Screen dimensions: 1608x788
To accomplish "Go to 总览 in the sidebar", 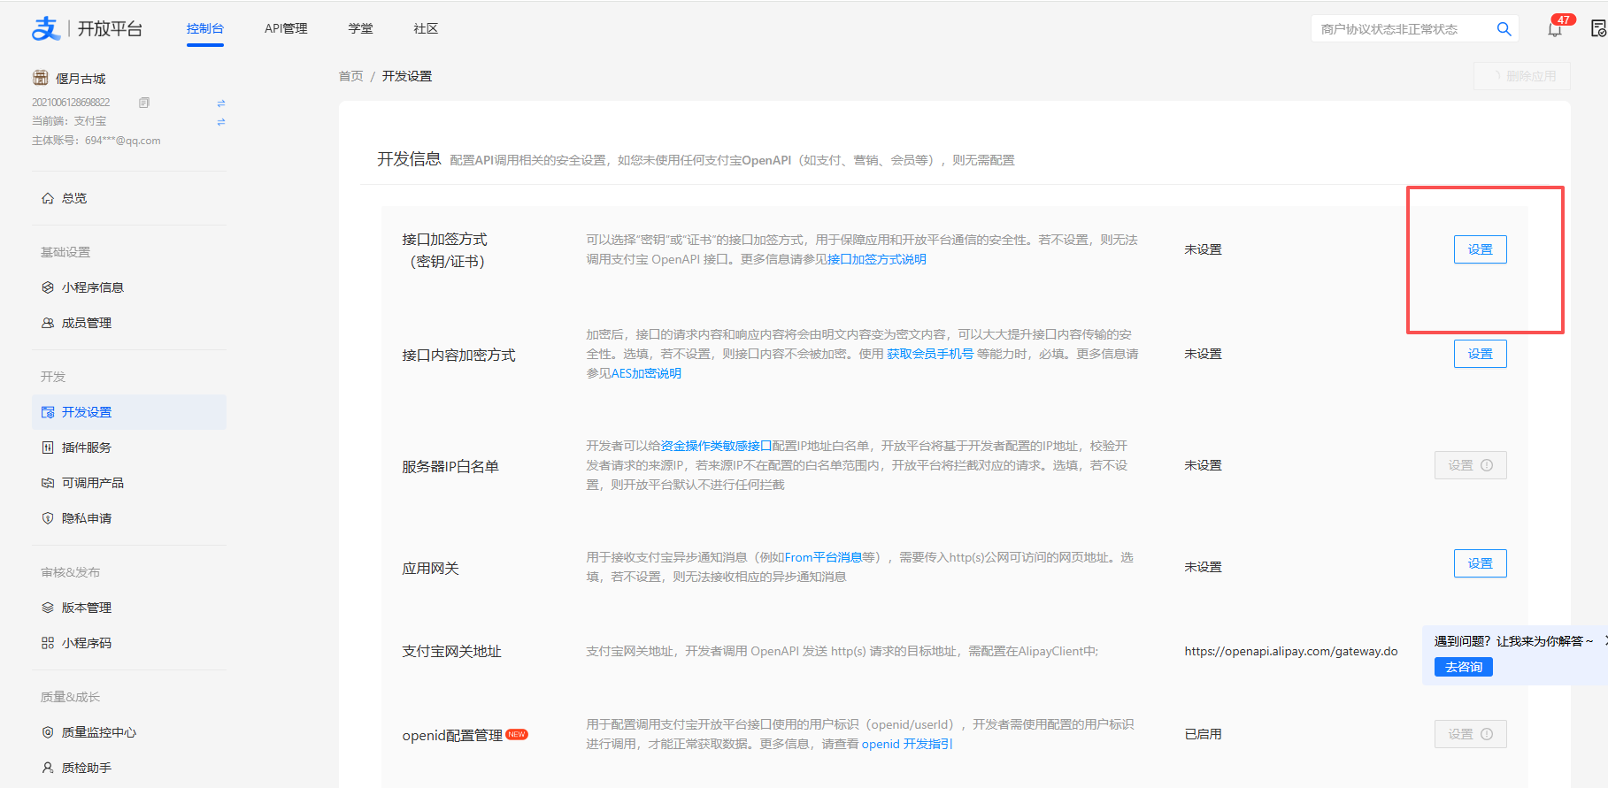I will (x=74, y=198).
